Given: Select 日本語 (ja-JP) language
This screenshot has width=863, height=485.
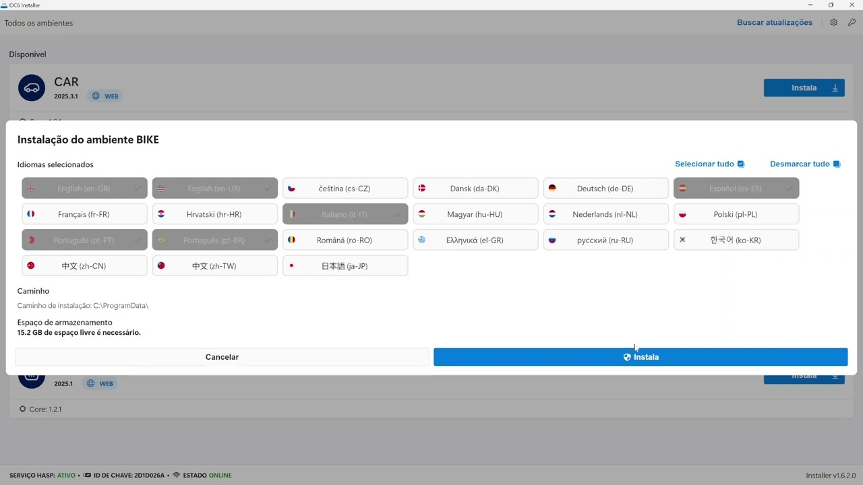Looking at the screenshot, I should [345, 265].
